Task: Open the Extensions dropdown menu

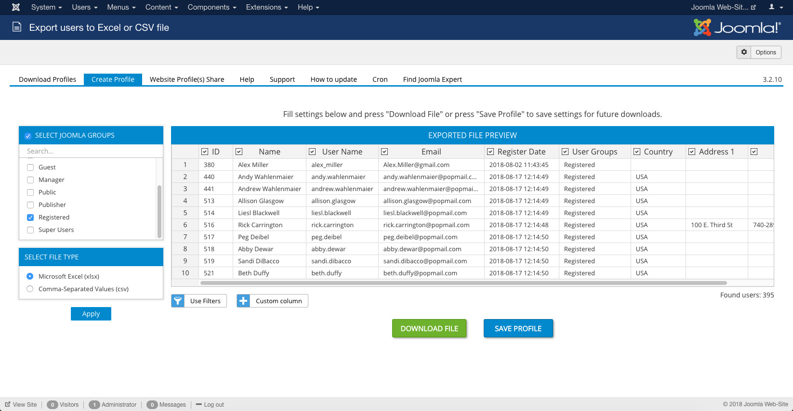Action: tap(266, 7)
